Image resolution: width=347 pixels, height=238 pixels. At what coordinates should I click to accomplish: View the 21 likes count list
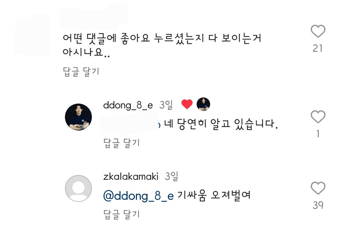tap(317, 48)
